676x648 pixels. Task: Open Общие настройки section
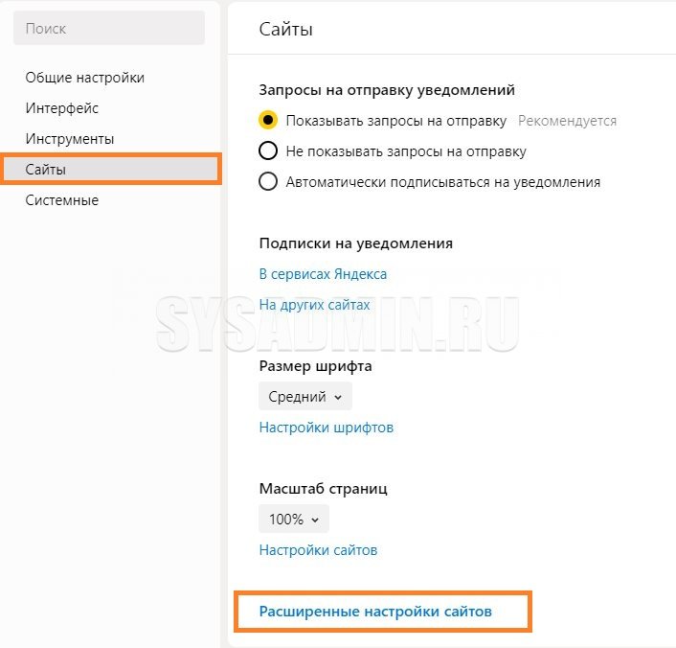click(x=85, y=78)
